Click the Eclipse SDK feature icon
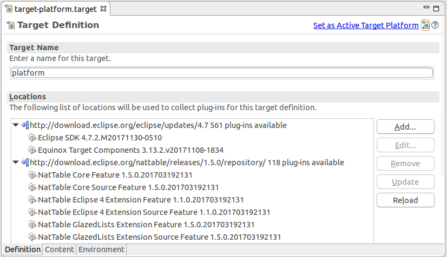447x257 pixels. (32, 138)
